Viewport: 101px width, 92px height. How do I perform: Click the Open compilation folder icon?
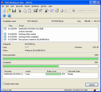click(x=9, y=11)
